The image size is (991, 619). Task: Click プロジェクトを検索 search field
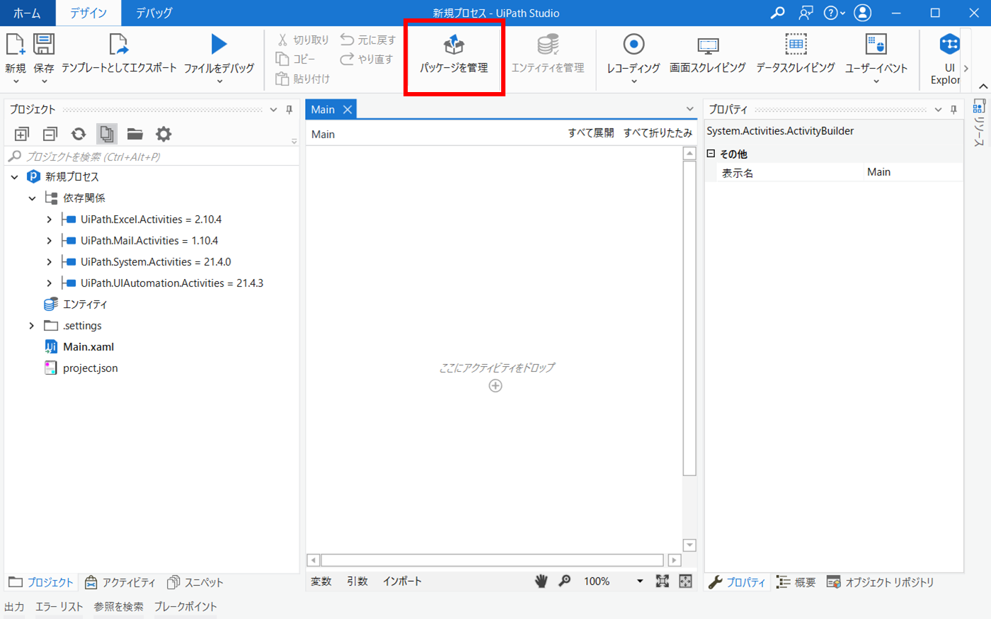(152, 157)
